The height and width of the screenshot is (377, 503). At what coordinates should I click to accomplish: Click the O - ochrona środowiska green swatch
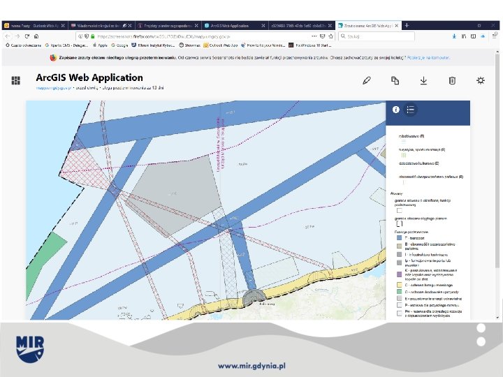400,292
